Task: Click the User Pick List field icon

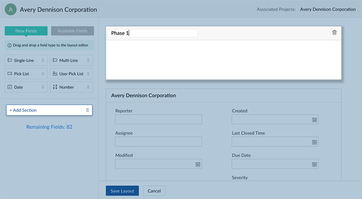Action: point(55,73)
